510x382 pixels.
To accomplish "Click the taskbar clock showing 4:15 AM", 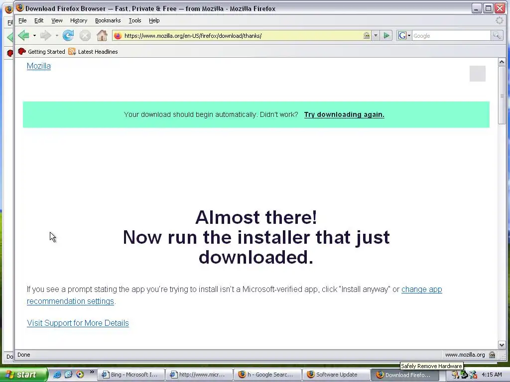I will [492, 375].
